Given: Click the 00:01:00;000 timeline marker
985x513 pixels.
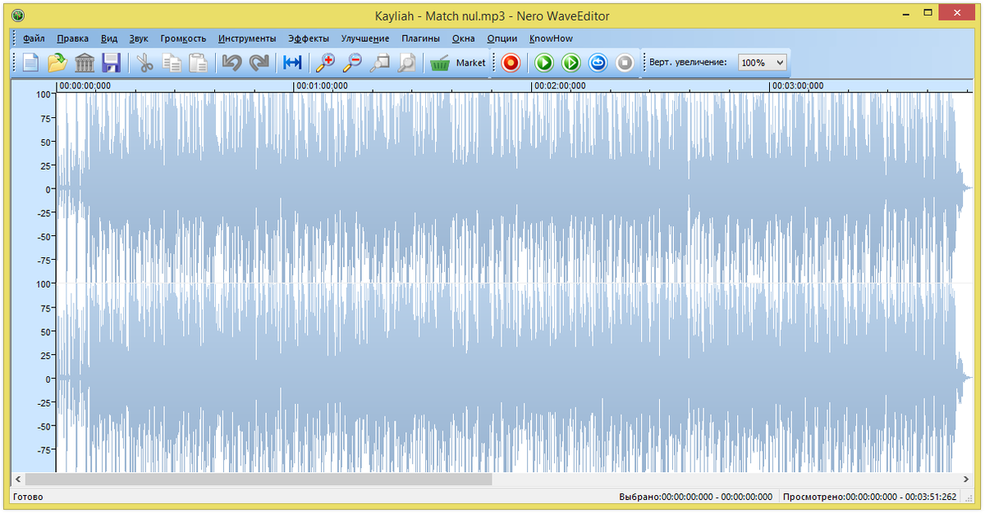Looking at the screenshot, I should (x=322, y=85).
